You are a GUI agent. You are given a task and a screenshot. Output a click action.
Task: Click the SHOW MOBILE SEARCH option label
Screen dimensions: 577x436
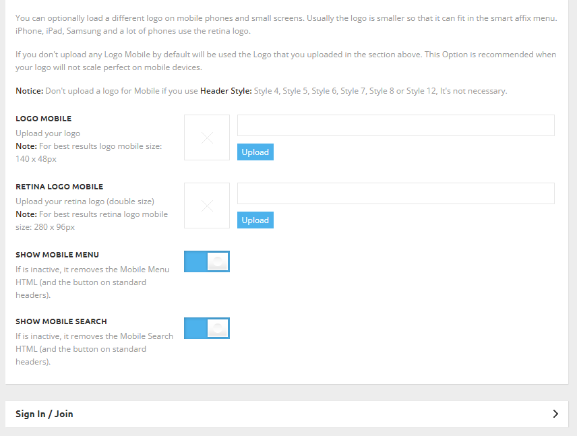[61, 321]
